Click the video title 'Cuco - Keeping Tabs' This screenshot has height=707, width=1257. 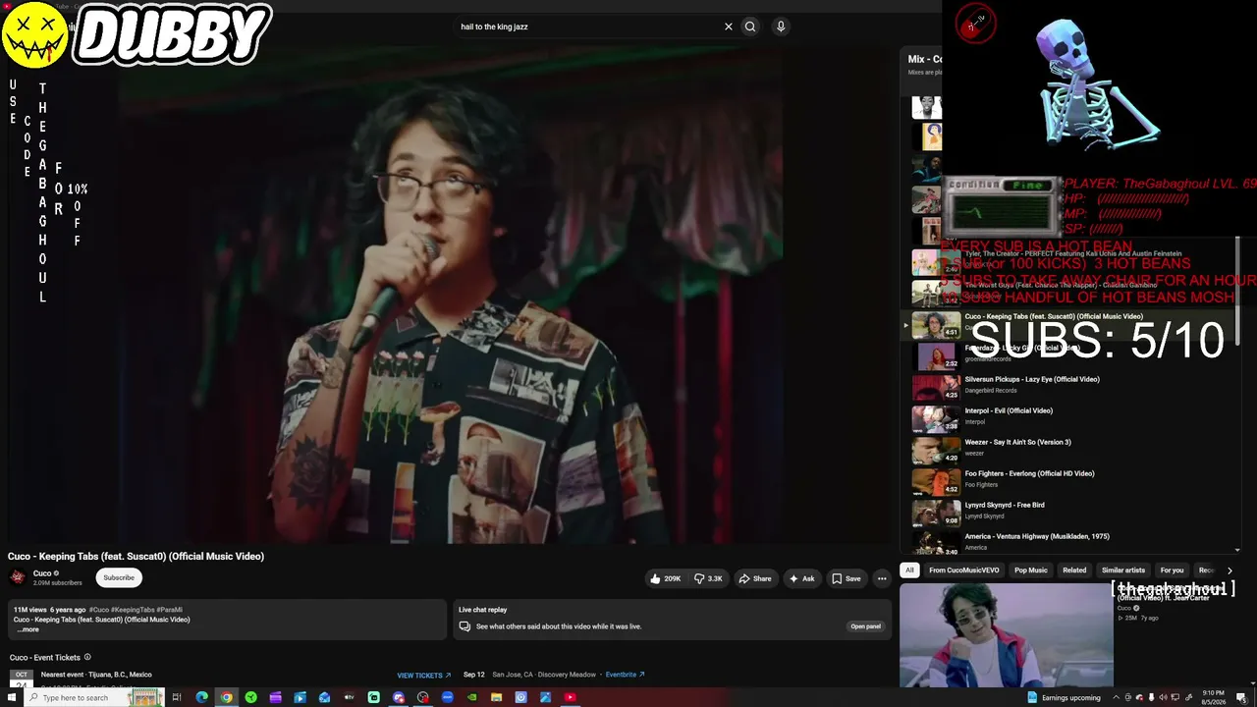coord(136,556)
